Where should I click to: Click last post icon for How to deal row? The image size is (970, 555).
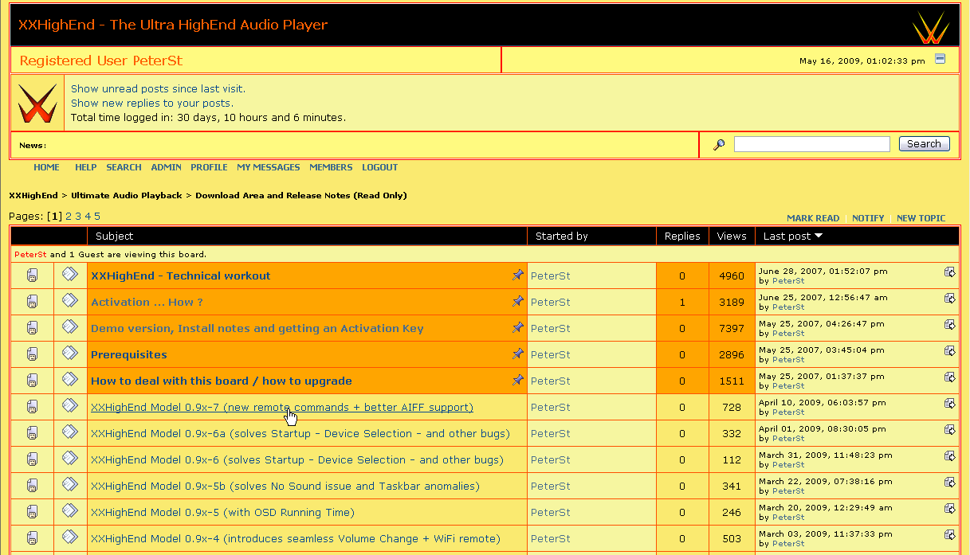[x=950, y=377]
